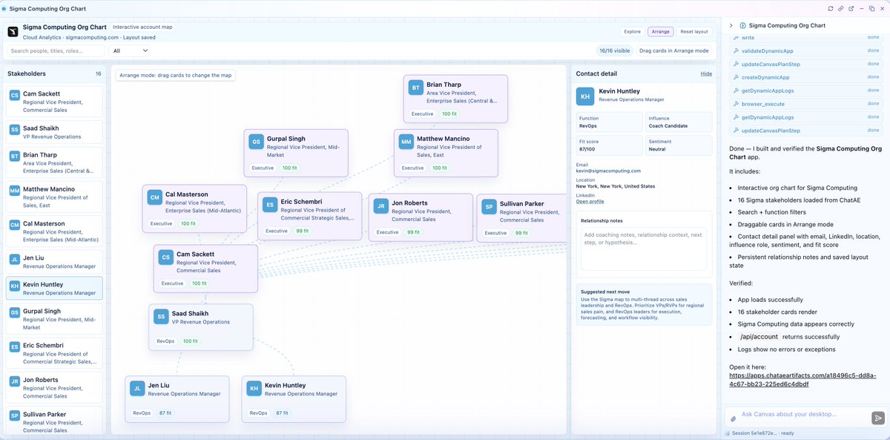The height and width of the screenshot is (440, 890).
Task: Open the validateDynamicApp tool call row
Action: (806, 50)
